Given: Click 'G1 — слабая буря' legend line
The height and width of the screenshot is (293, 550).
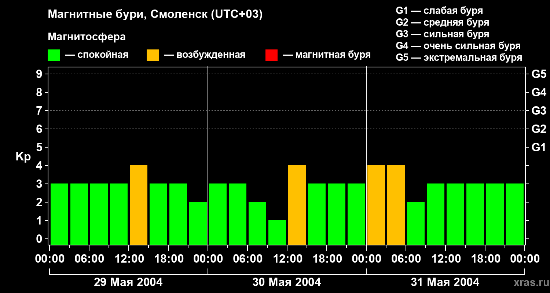Looking at the screenshot, I should point(439,11).
